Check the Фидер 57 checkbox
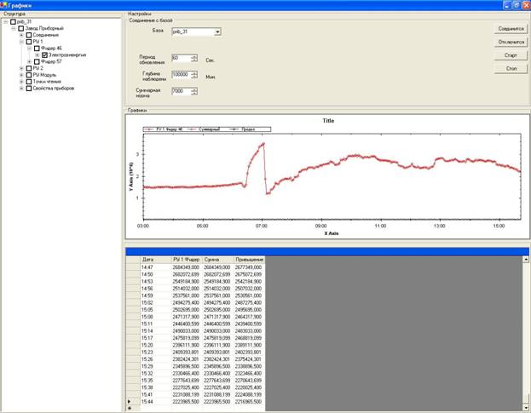This screenshot has height=413, width=531. point(37,61)
